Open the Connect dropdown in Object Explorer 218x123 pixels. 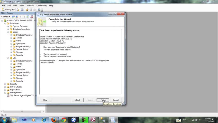point(6,17)
